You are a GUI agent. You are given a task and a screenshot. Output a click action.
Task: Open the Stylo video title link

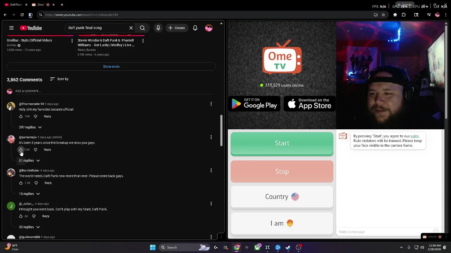click(29, 40)
